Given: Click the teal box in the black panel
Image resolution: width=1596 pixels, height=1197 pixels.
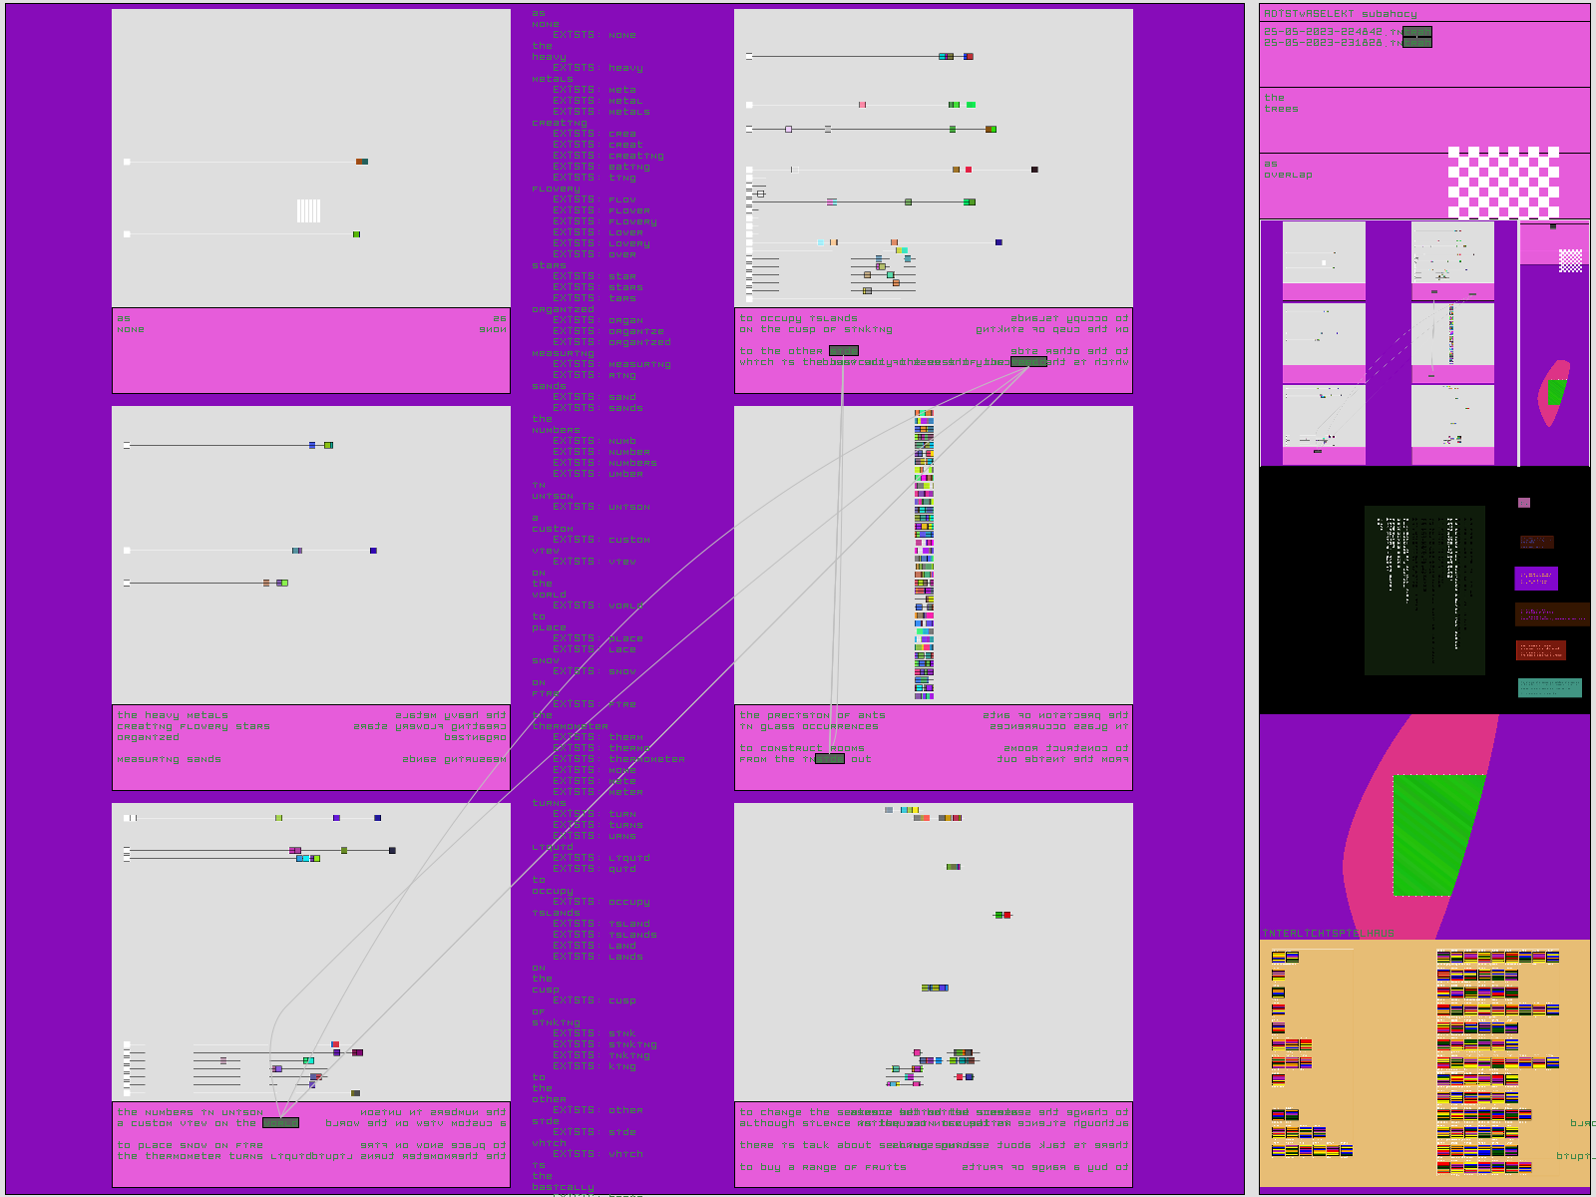Looking at the screenshot, I should click(1549, 687).
